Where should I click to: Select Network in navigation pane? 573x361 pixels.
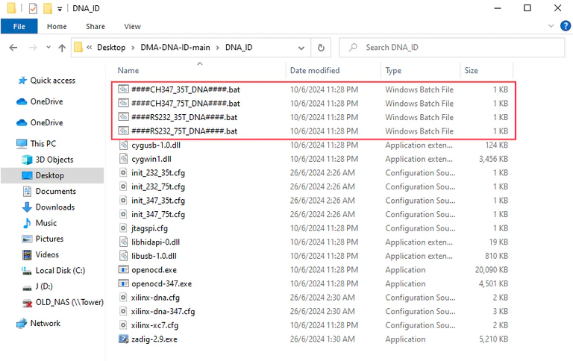tap(46, 324)
